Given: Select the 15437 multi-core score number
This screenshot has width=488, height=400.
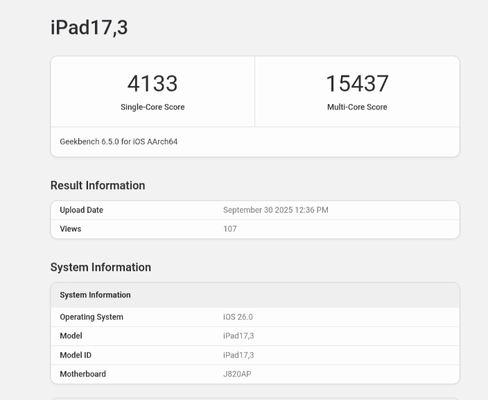Looking at the screenshot, I should pyautogui.click(x=357, y=84).
